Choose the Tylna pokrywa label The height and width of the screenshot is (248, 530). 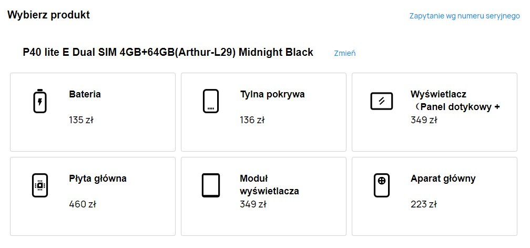click(272, 95)
